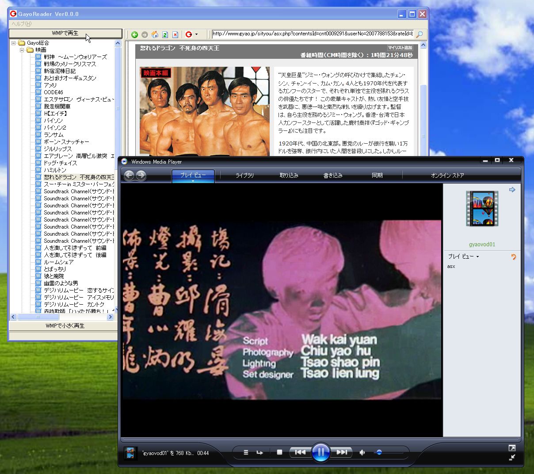The height and width of the screenshot is (474, 534).
Task: Focus the gyao.jp URL address field
Action: click(313, 34)
